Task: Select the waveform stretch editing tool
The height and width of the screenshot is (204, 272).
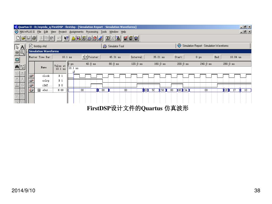Action: [17, 53]
